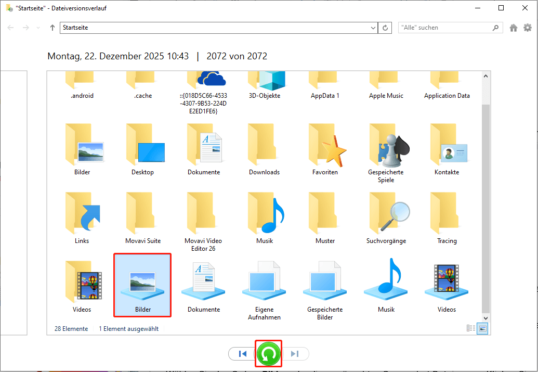The image size is (538, 372).
Task: Open the Downloads folder
Action: point(264,148)
